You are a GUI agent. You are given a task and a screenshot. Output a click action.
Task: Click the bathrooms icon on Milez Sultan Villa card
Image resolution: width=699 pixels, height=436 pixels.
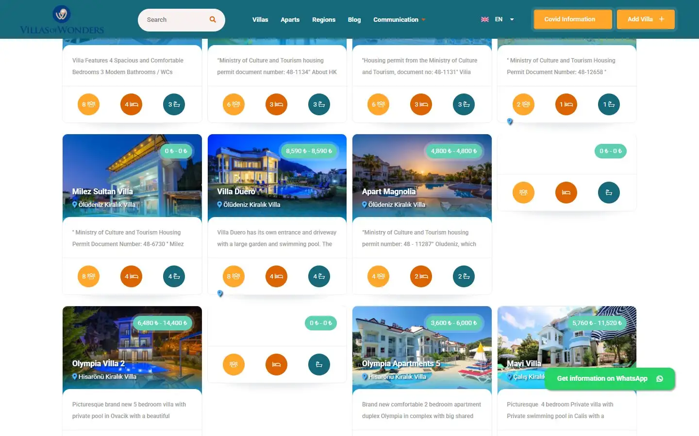pyautogui.click(x=174, y=277)
